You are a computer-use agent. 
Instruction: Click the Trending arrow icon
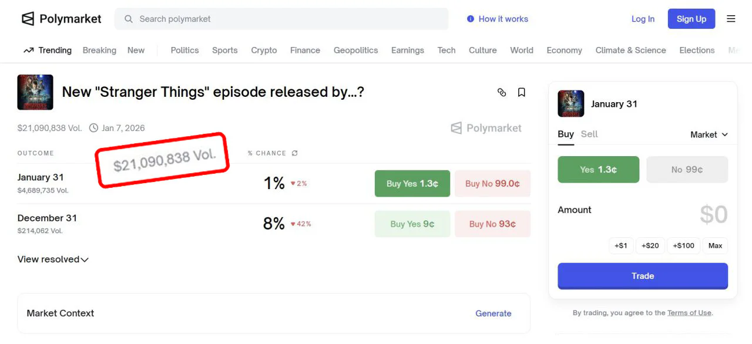coord(28,50)
